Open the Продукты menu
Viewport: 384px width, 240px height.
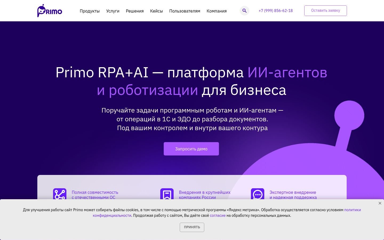tap(90, 11)
